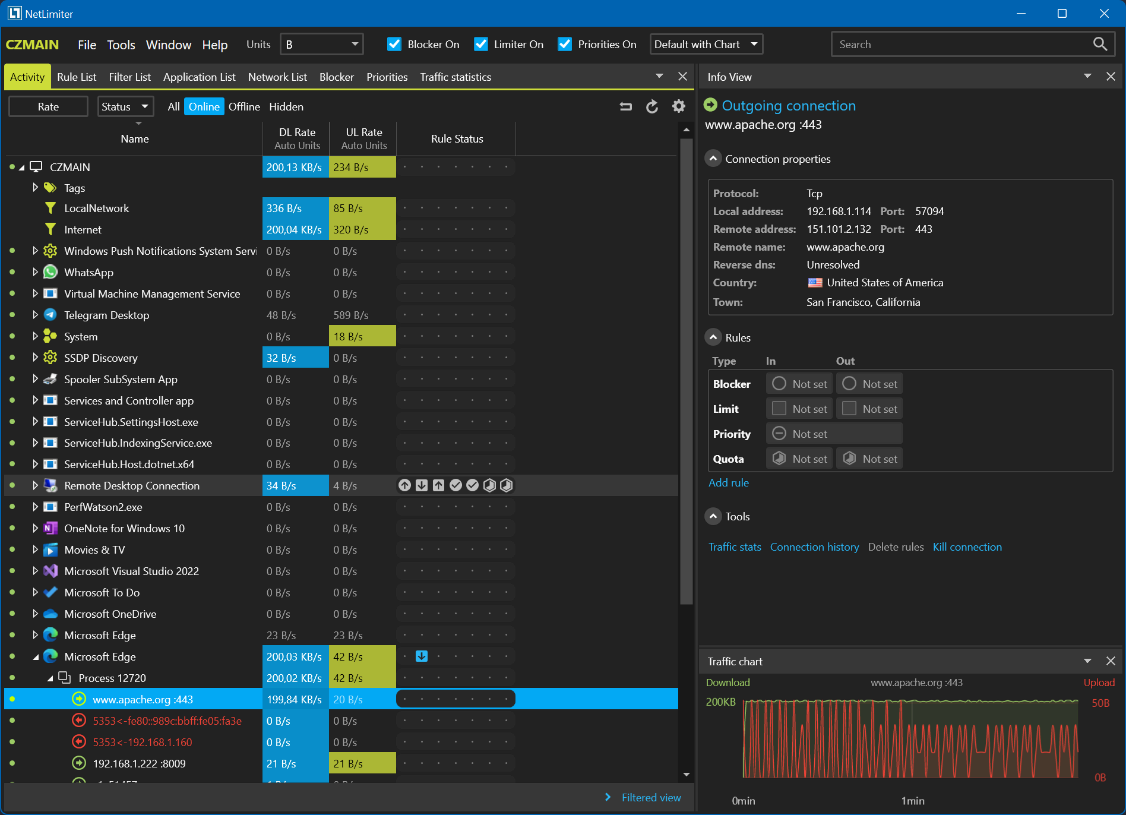Click the Quota In Not set toggle
1126x815 pixels.
[x=799, y=459]
